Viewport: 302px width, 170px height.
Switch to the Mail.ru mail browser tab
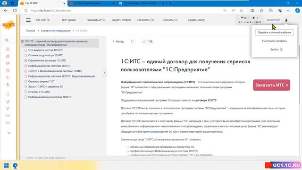click(x=142, y=3)
